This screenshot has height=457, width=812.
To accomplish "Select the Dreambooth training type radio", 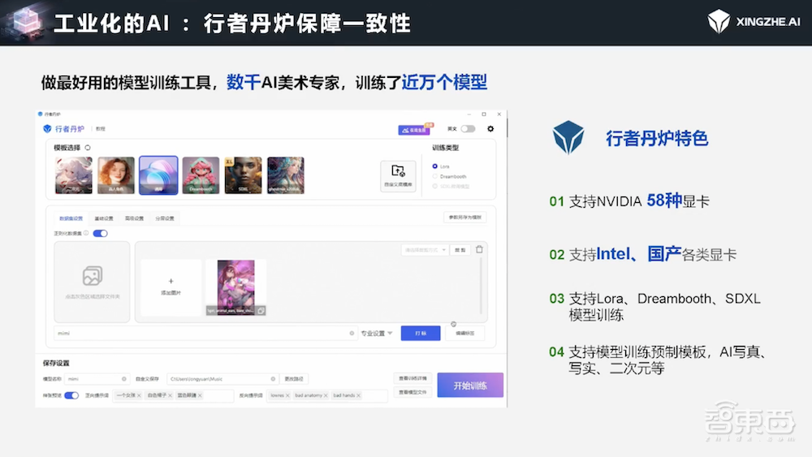I will 435,176.
